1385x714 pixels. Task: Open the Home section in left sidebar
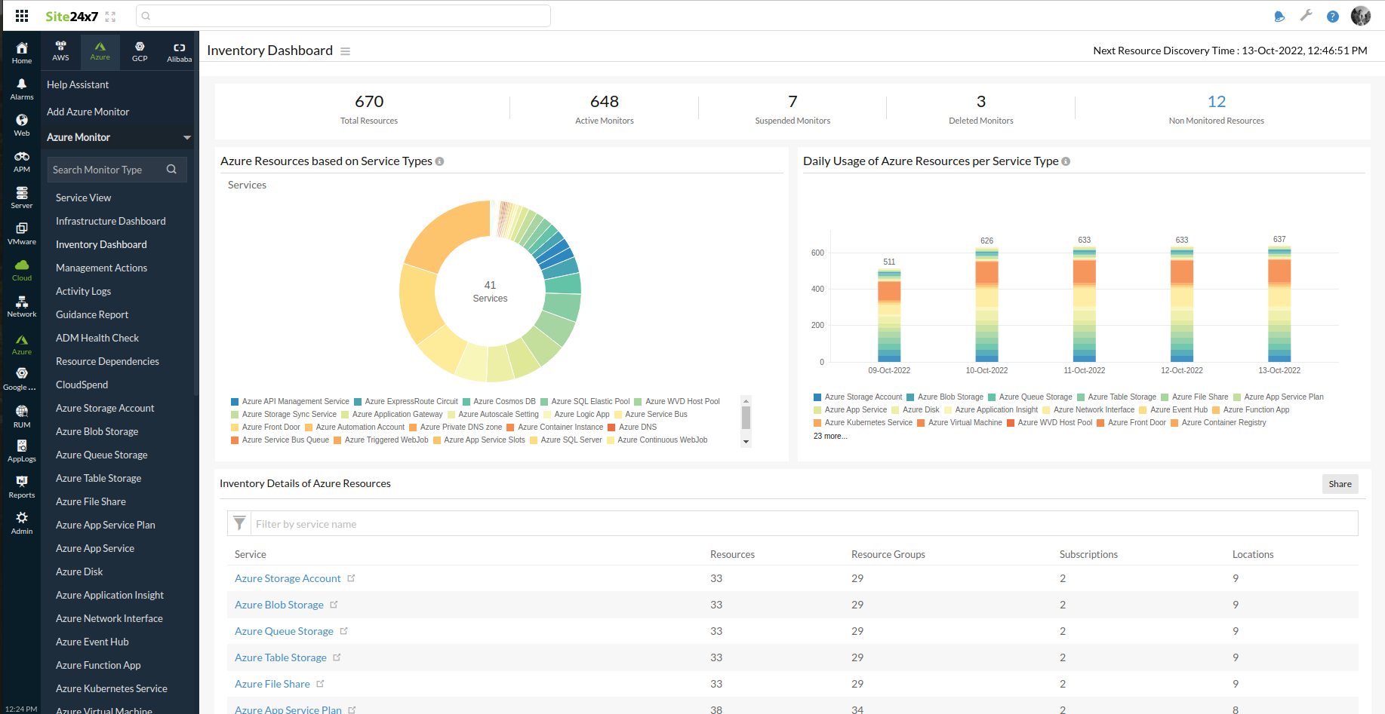(21, 51)
